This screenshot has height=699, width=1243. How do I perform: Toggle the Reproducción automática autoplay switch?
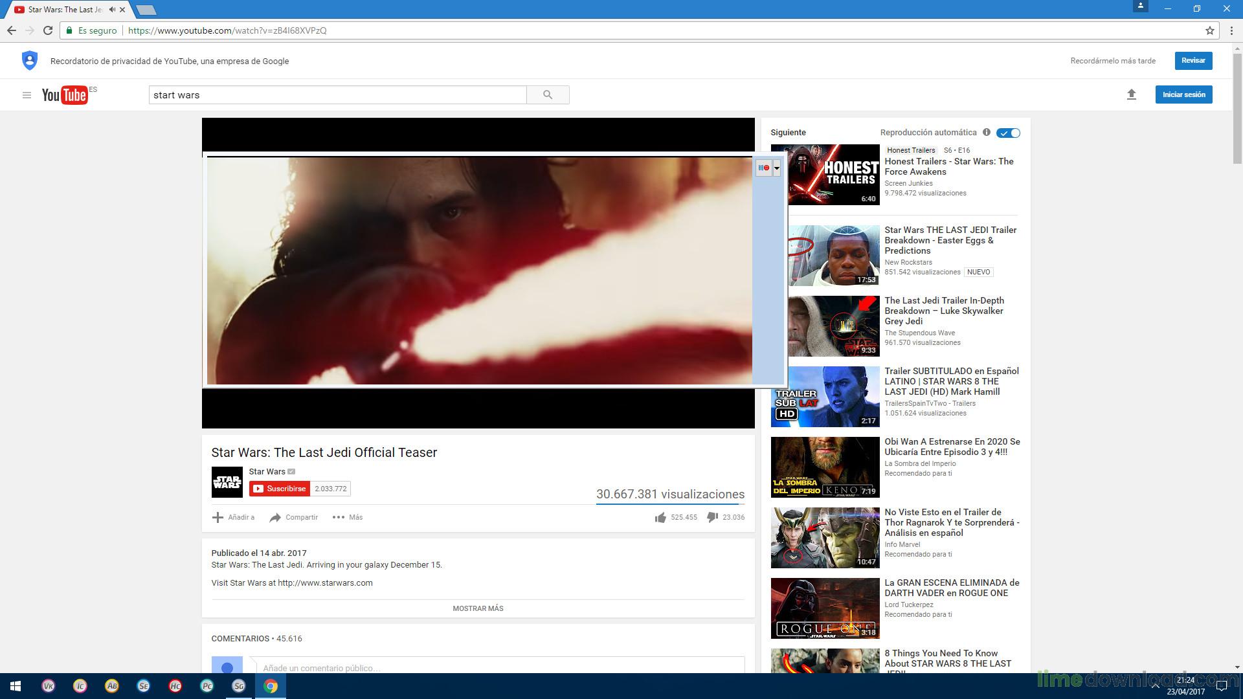(x=1008, y=133)
